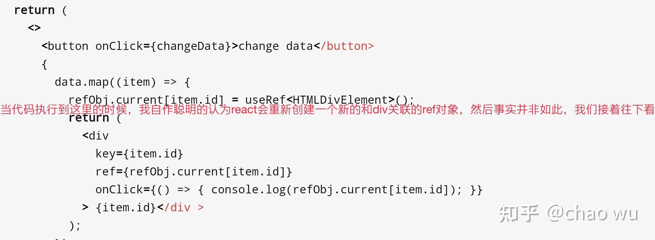Screen dimensions: 655x240
Task: Click the {item.id} text expression
Action: tap(126, 208)
